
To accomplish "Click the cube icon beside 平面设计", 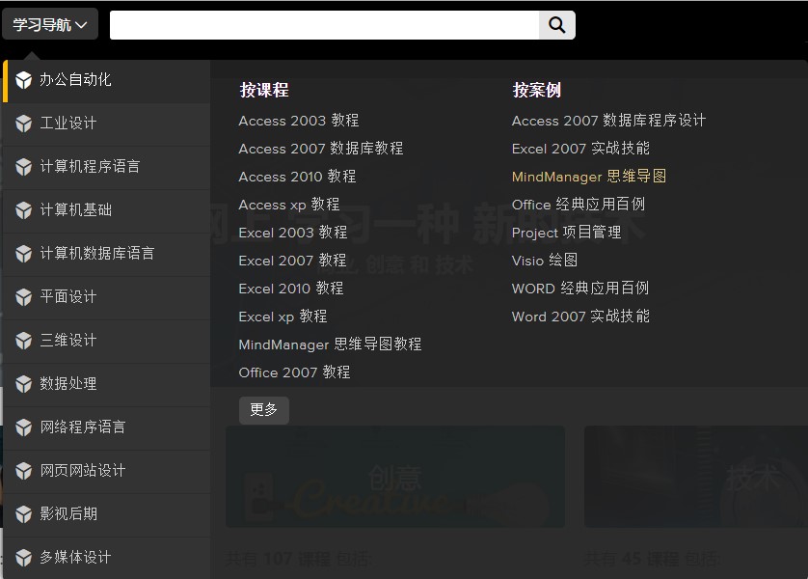I will coord(24,296).
